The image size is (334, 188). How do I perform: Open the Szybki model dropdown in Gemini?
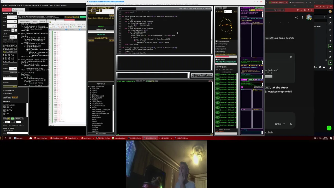click(280, 124)
